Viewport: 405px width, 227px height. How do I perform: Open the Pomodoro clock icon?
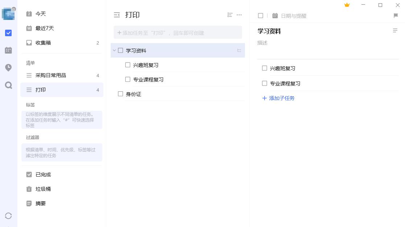coord(8,67)
